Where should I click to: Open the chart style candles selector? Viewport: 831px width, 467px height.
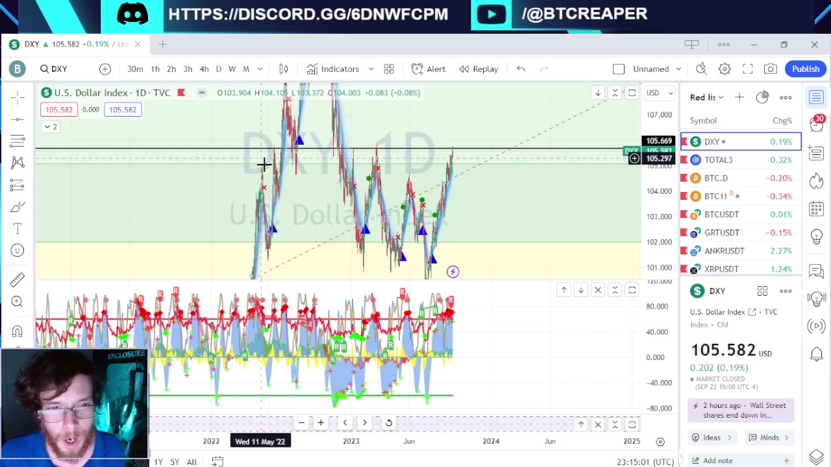[284, 69]
